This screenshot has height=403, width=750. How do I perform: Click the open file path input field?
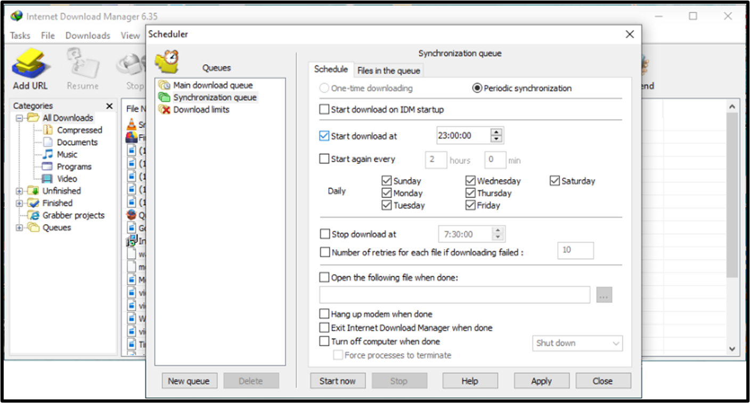(455, 295)
